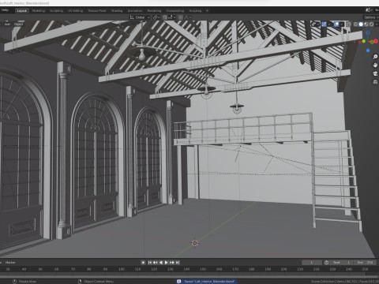Screen dimensions: 379x284
Task: Play the animation forward
Action: tap(167, 263)
